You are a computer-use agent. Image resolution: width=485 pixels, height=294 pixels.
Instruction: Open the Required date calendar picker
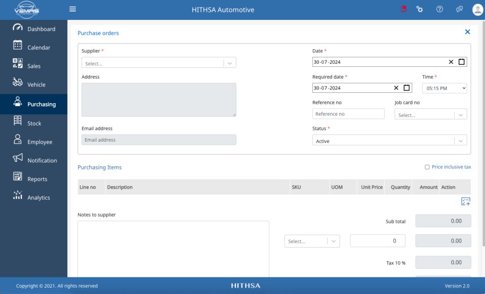[407, 88]
